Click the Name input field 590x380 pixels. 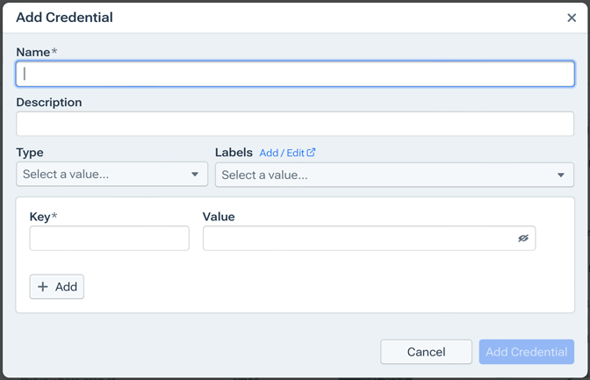(295, 74)
